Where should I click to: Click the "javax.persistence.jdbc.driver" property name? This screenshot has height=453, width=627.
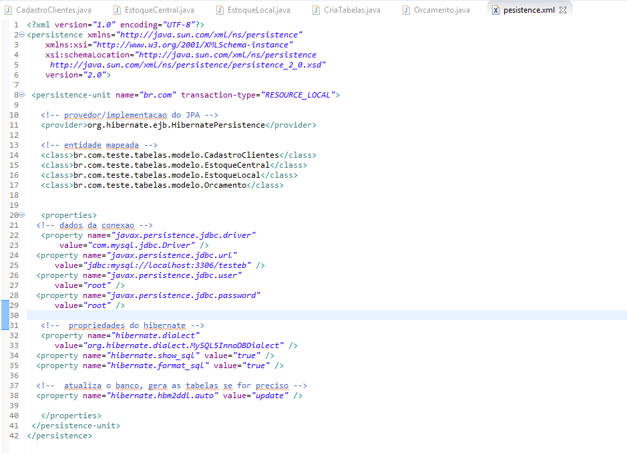(x=184, y=235)
